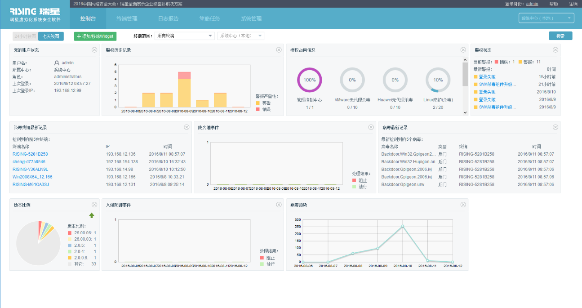The image size is (582, 308).
Task: Click the 警告 yellow legend swatch
Action: (258, 103)
